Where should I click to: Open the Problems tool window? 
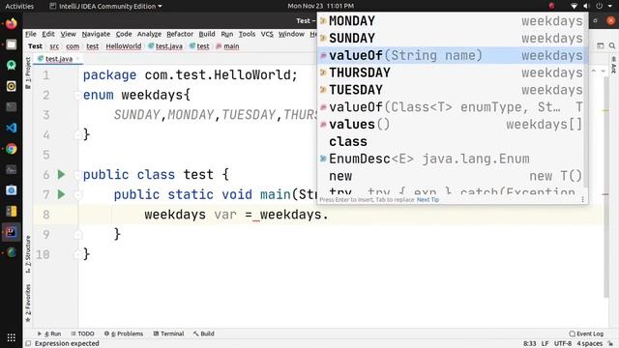(124, 333)
